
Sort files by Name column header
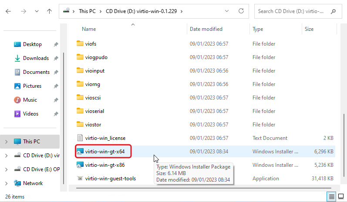(x=89, y=29)
